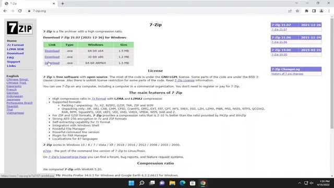Screen dimensions: 334x188
Task: Click the 7-ZIP logo image
Action: click(x=20, y=28)
